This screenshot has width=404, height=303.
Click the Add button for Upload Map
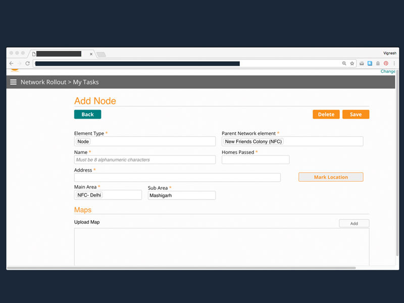(354, 223)
